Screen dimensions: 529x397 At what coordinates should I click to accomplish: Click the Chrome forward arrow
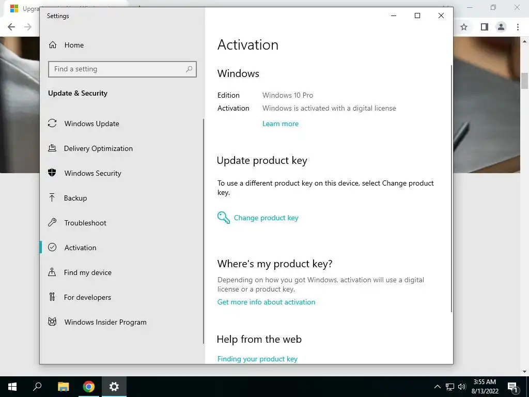(28, 27)
